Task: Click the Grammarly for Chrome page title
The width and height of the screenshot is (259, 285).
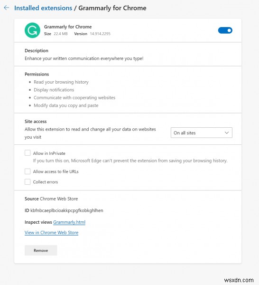Action: point(112,8)
